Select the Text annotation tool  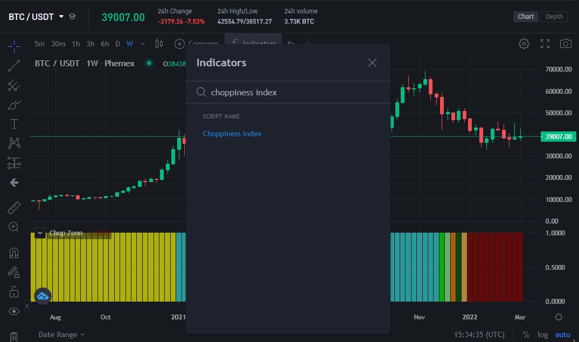click(13, 124)
